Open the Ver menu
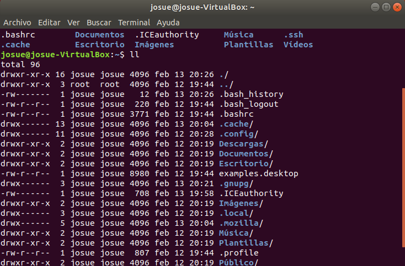This screenshot has width=405, height=266. point(73,23)
